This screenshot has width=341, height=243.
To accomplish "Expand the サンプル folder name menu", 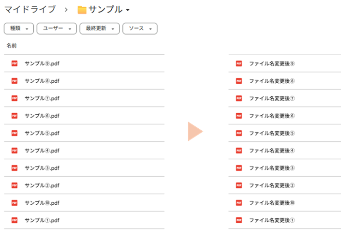I will pyautogui.click(x=127, y=10).
